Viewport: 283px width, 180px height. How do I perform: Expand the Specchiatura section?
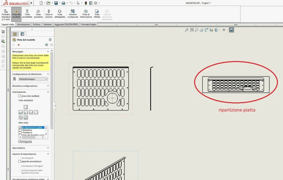(x=31, y=148)
